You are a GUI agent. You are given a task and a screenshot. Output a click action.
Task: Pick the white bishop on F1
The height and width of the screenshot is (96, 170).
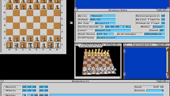(44, 45)
